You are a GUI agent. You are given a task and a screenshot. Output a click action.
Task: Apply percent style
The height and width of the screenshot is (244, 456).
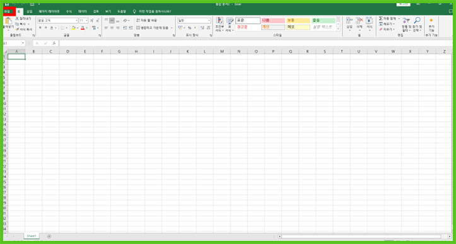189,28
